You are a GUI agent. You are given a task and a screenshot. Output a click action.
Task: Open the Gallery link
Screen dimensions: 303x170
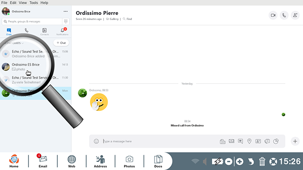(112, 19)
